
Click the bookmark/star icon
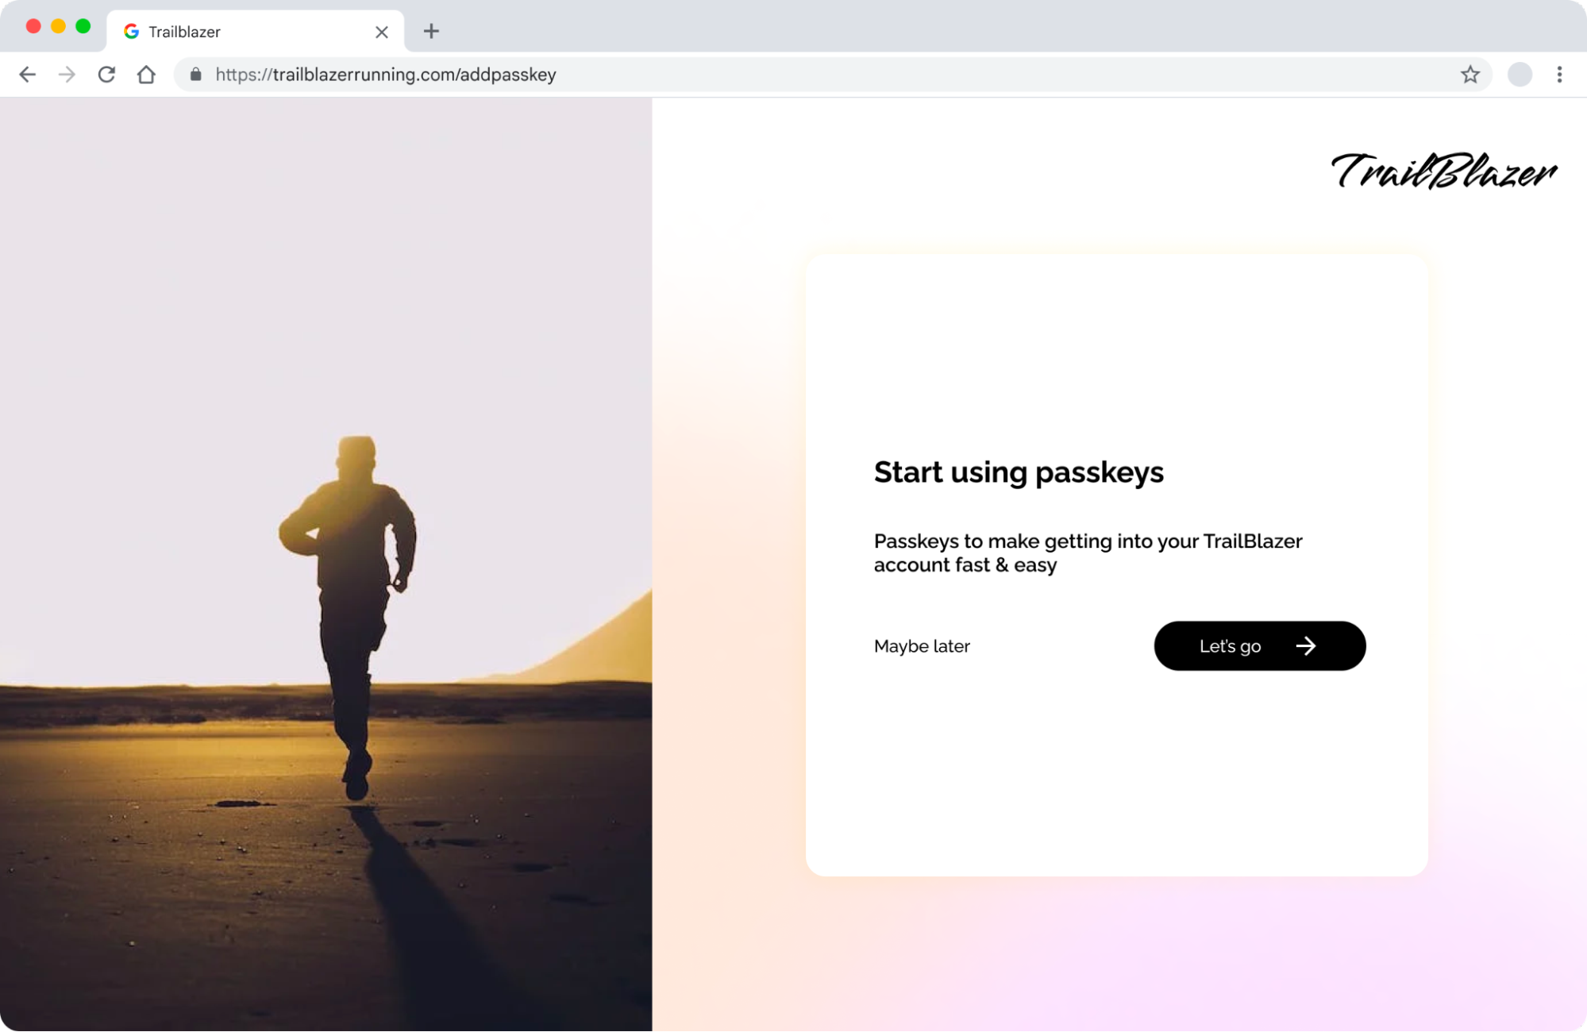coord(1470,74)
